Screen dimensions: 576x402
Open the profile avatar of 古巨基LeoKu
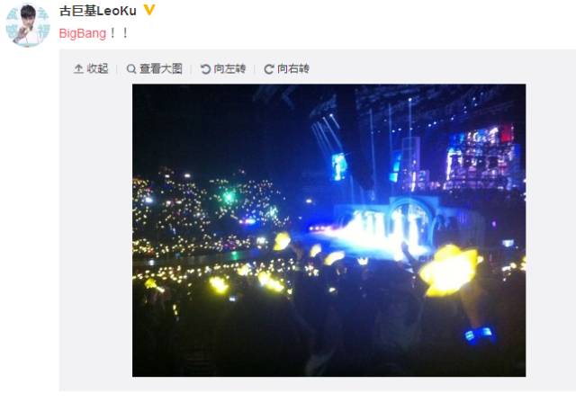point(28,25)
